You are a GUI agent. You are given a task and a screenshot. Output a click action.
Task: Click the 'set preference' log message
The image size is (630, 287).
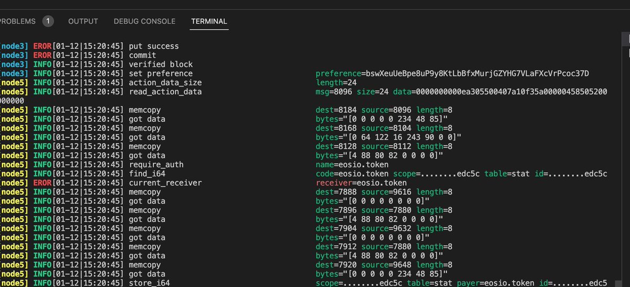pyautogui.click(x=161, y=73)
